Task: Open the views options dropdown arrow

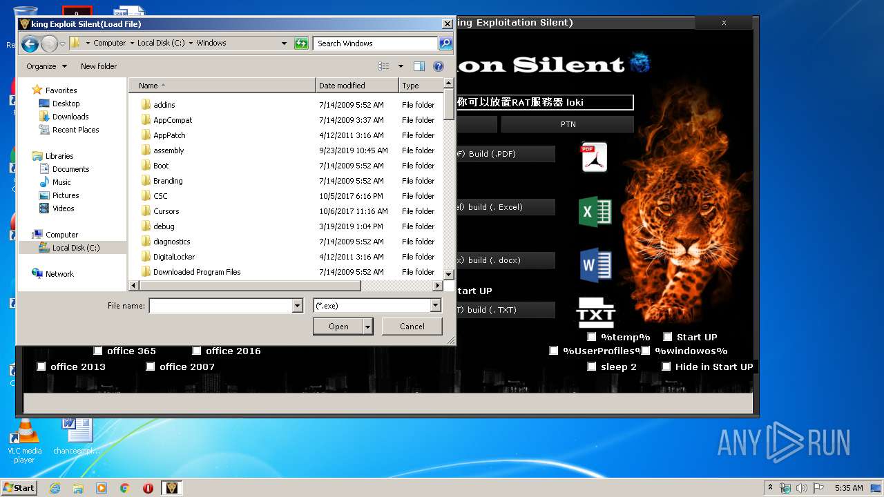Action: click(x=401, y=66)
